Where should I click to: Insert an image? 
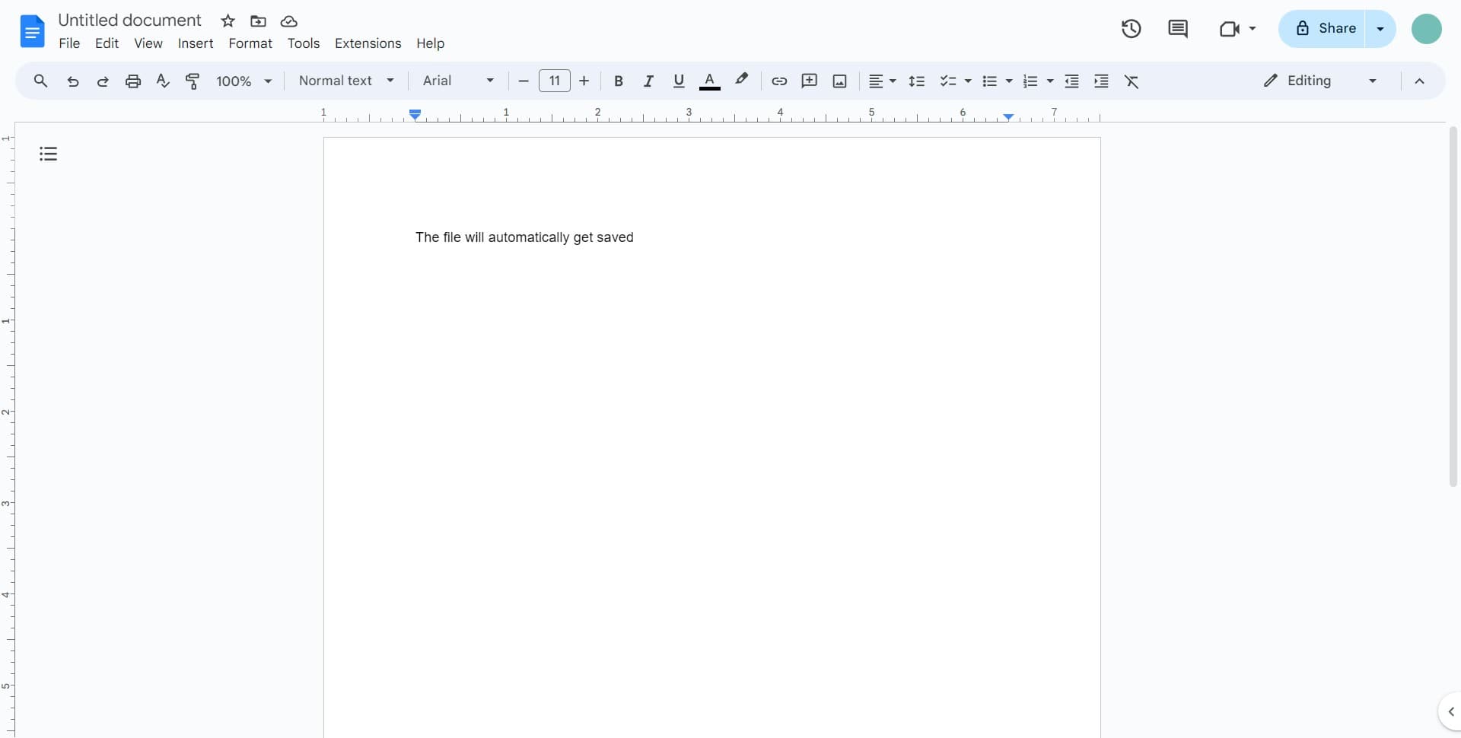(x=839, y=81)
